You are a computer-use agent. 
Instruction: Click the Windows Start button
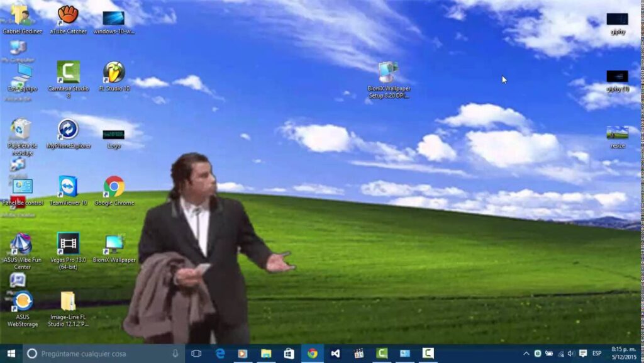(11, 354)
